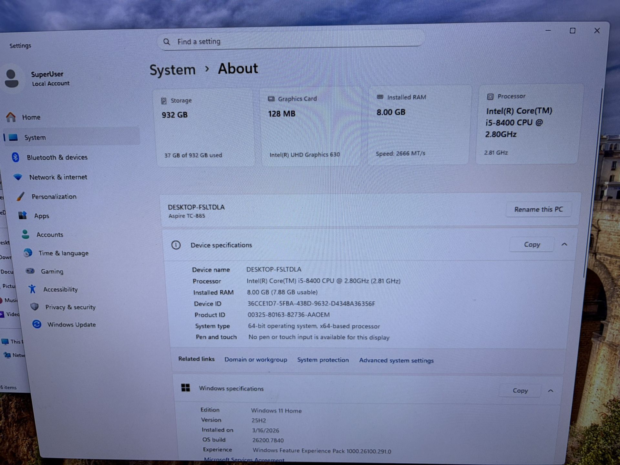Image resolution: width=620 pixels, height=465 pixels.
Task: Click the 8.00 GB (7.88 GB usable) value
Action: [x=282, y=292]
